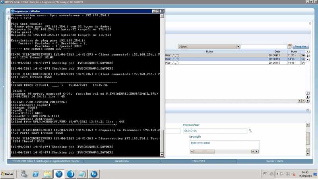
Task: Open the taskbar clock showing 14:45
Action: pyautogui.click(x=305, y=174)
